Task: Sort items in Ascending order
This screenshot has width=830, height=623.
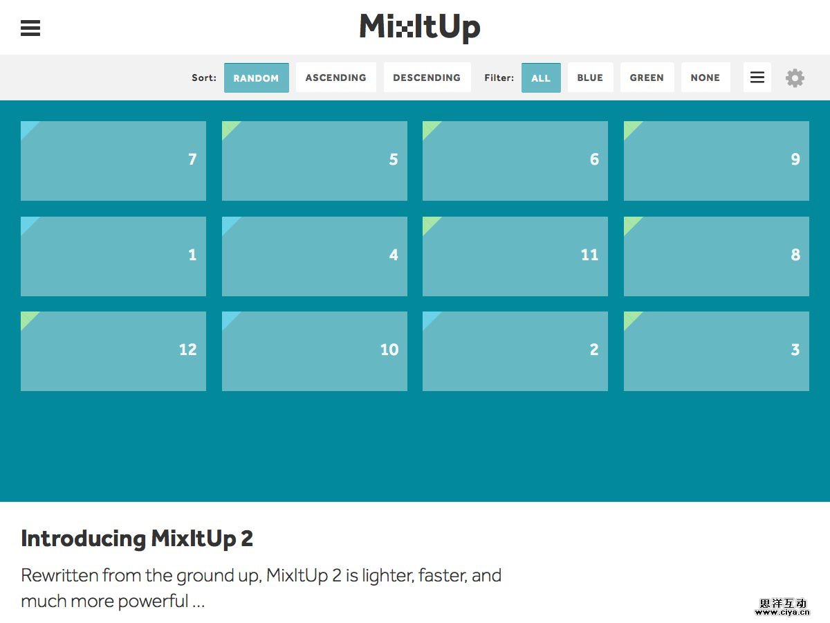Action: point(335,78)
